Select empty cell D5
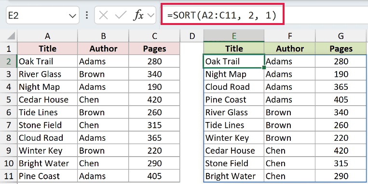 click(x=192, y=99)
